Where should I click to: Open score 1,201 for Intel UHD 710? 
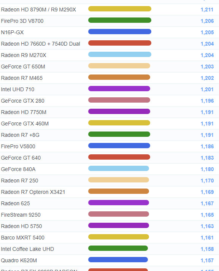207,90
